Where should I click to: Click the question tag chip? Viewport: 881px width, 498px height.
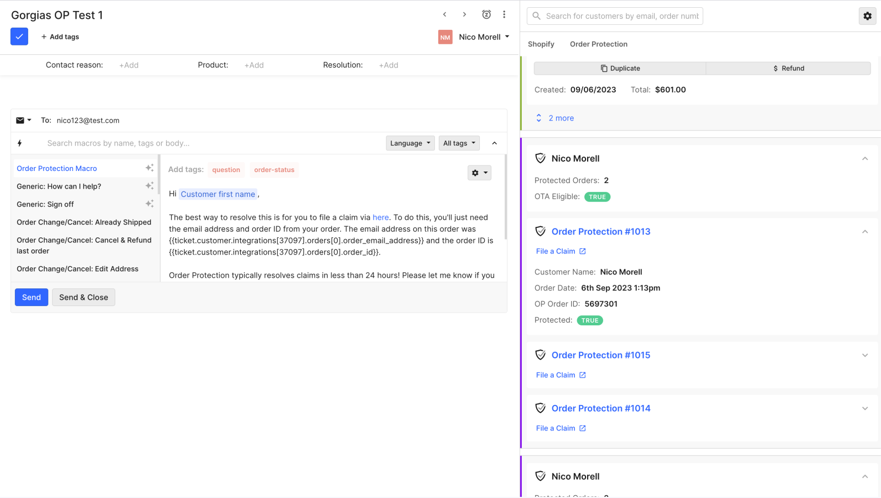point(226,170)
